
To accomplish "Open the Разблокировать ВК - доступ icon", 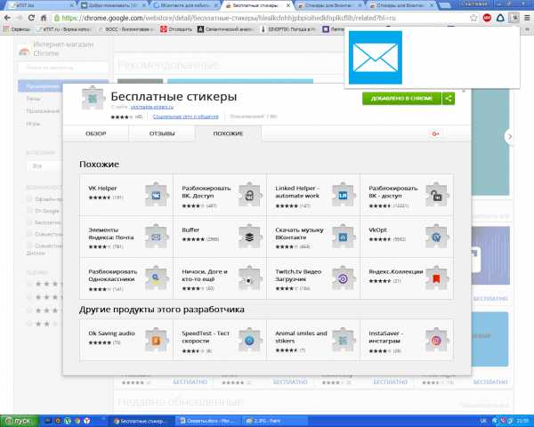I will [x=437, y=195].
